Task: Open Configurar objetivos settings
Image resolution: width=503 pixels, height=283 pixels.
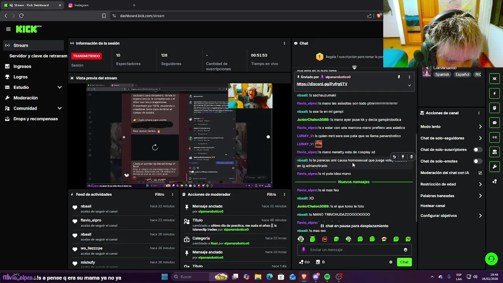Action: point(451,216)
